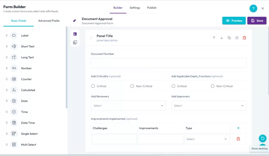Add a table row with green plus icon
Image resolution: width=269 pixels, height=156 pixels.
tap(238, 128)
